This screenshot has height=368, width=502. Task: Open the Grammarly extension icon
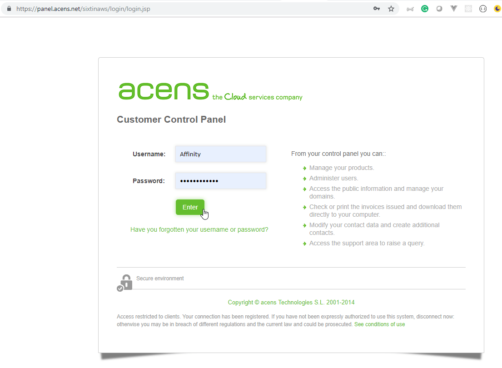(x=425, y=9)
